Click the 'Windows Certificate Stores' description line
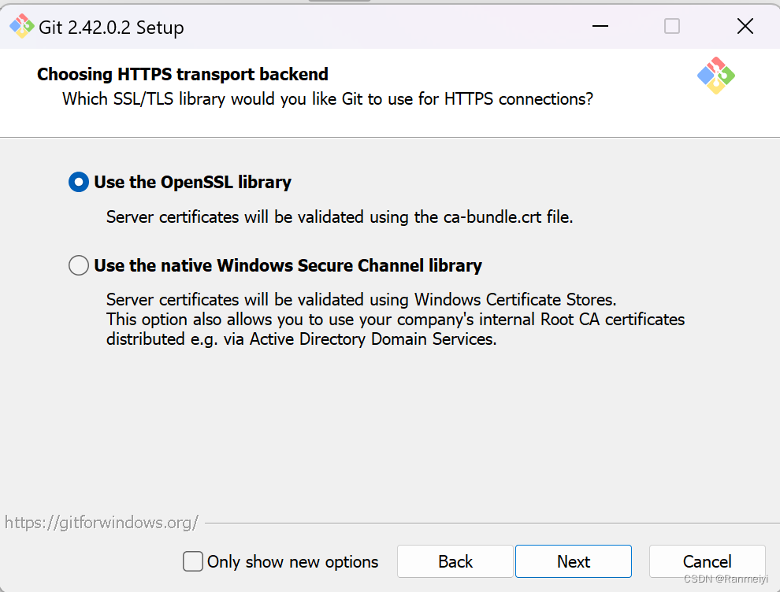Image resolution: width=780 pixels, height=592 pixels. click(x=361, y=300)
